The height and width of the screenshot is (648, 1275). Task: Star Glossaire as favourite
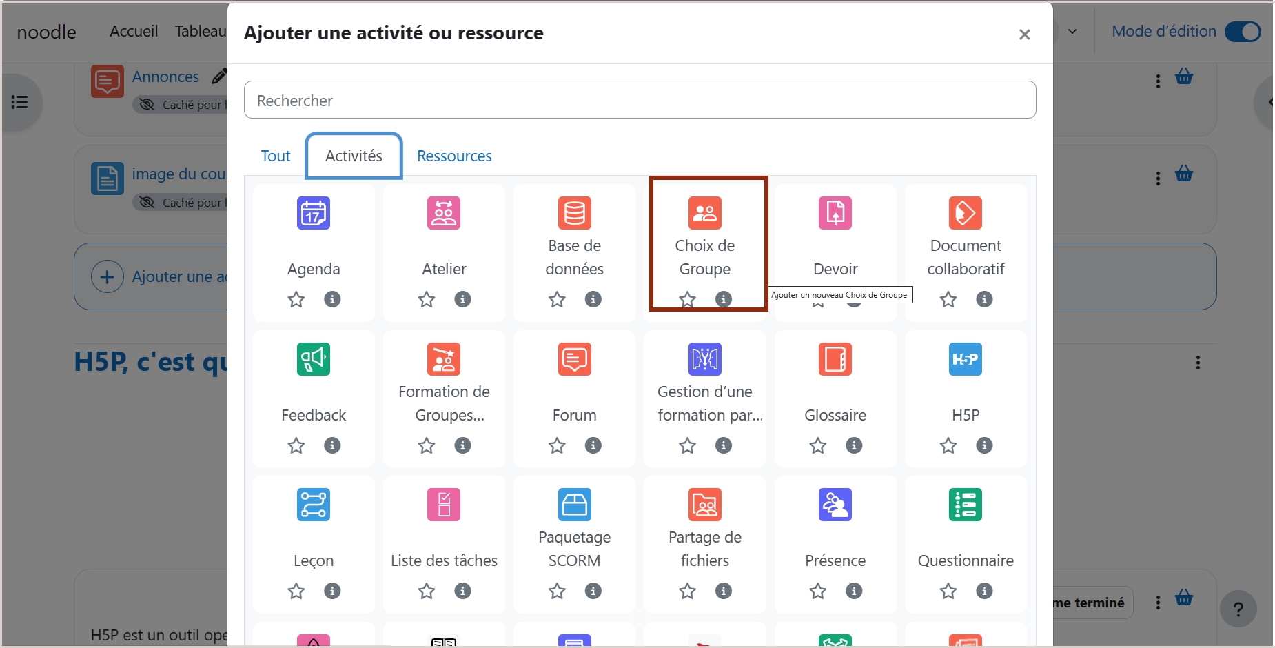(x=818, y=445)
